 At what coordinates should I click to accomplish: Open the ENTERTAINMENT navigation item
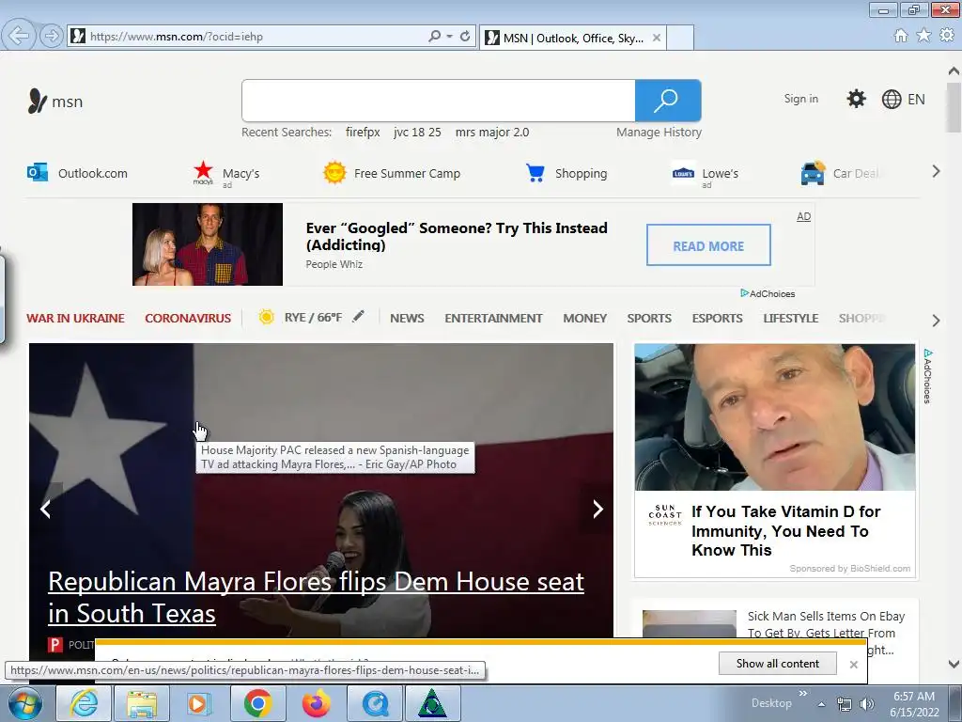pos(493,318)
